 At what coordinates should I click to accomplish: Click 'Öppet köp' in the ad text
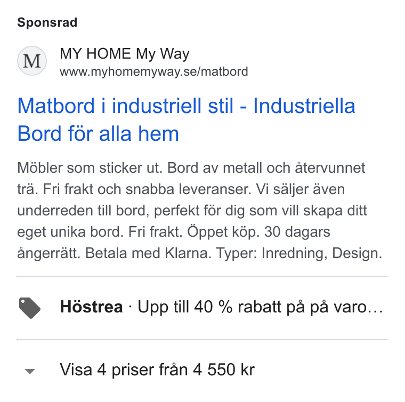(223, 232)
